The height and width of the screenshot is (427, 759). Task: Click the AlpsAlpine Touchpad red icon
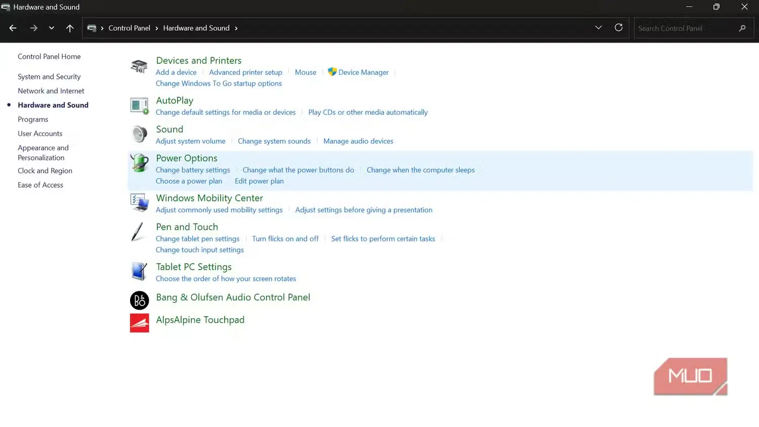[139, 323]
